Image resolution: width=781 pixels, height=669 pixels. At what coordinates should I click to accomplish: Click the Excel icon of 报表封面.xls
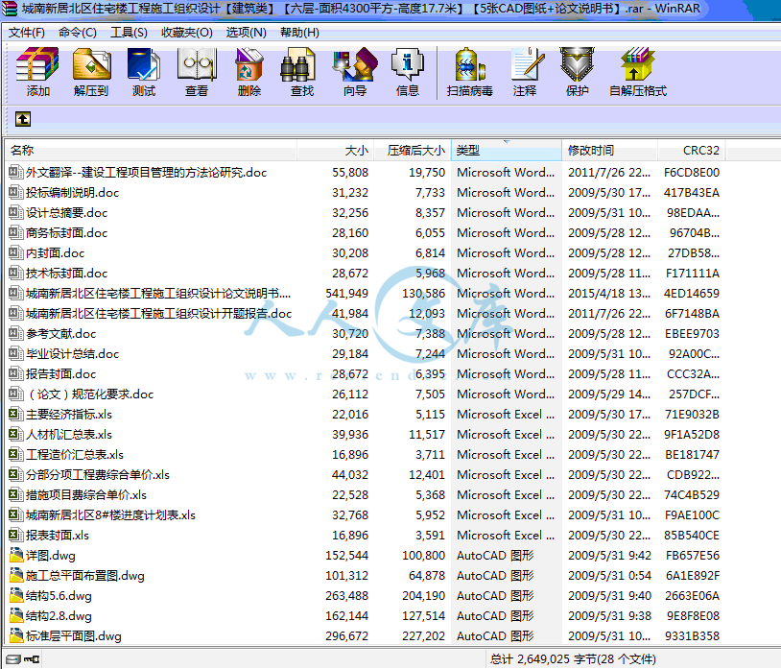16,535
